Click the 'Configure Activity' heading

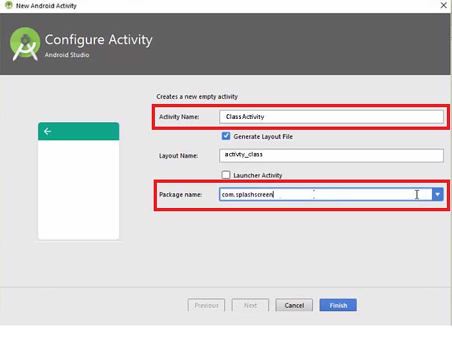(x=99, y=40)
